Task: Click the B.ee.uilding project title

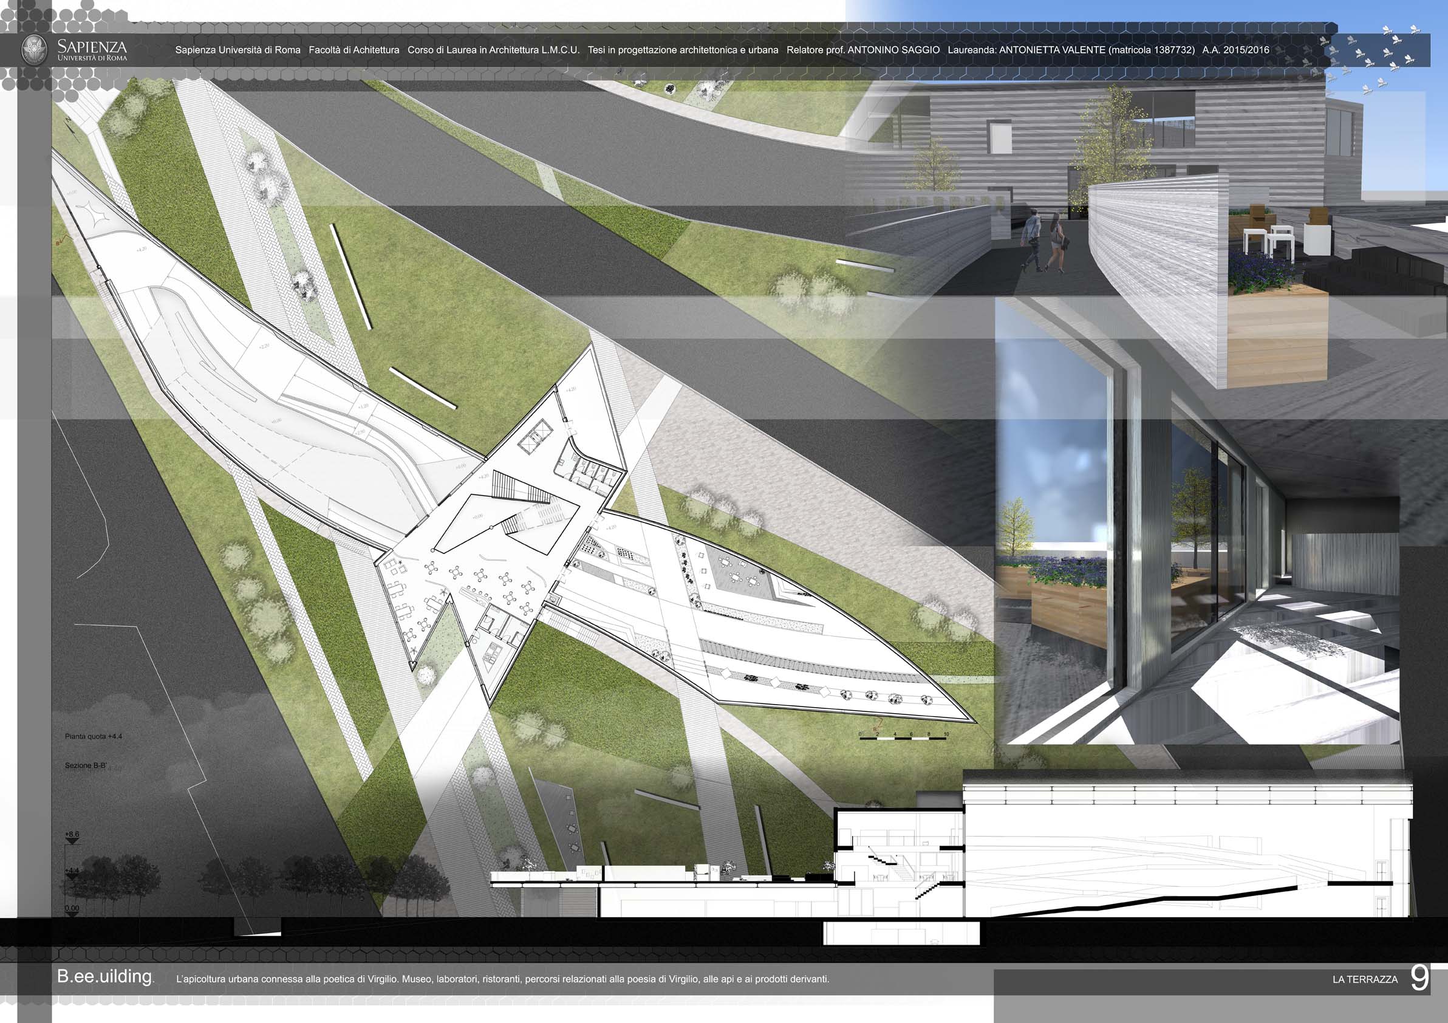Action: click(x=104, y=976)
